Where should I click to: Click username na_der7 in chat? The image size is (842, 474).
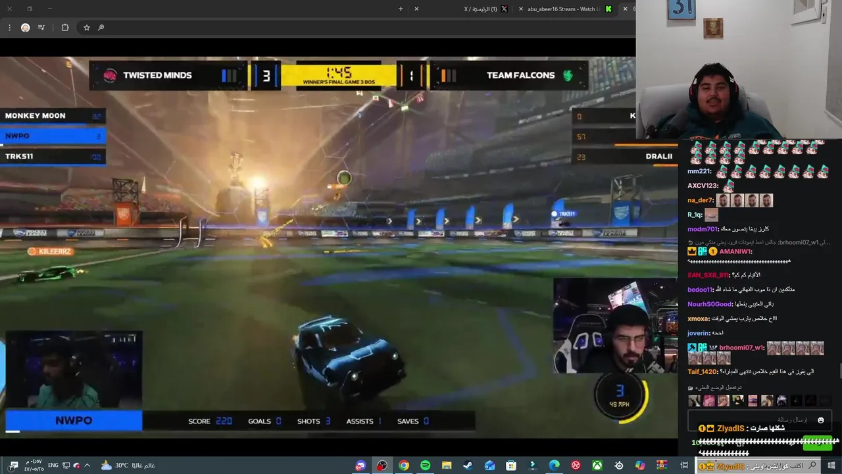click(701, 200)
